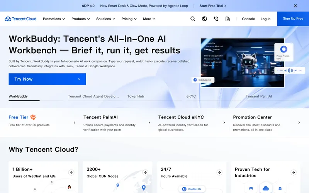Open the Promotion Center card title
Image resolution: width=309 pixels, height=193 pixels.
click(253, 117)
